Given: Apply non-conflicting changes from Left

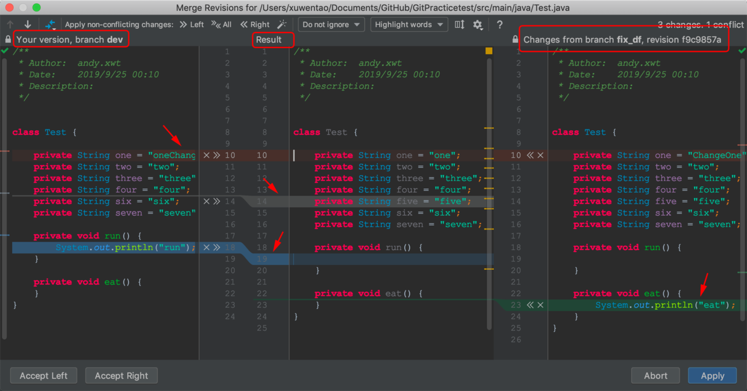Looking at the screenshot, I should (x=192, y=25).
